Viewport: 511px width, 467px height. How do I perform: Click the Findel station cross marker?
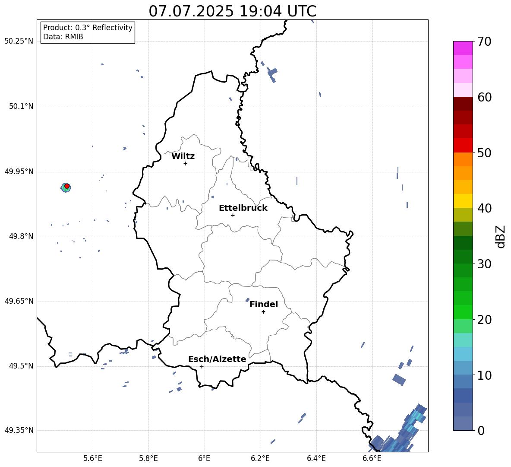(x=263, y=312)
